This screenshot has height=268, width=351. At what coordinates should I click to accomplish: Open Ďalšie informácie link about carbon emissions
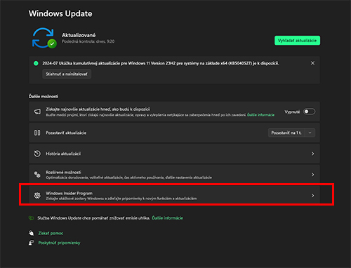coord(168,218)
